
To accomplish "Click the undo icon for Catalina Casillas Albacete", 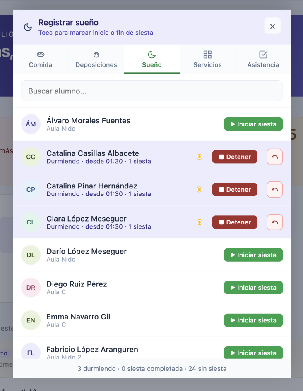I will (x=274, y=157).
